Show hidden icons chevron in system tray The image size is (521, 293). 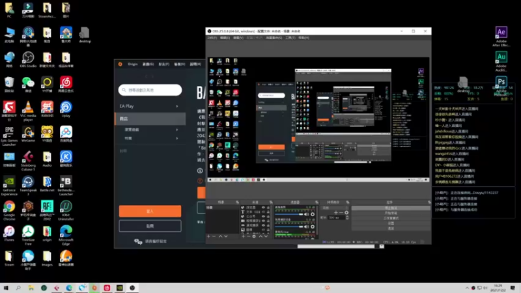point(467,288)
